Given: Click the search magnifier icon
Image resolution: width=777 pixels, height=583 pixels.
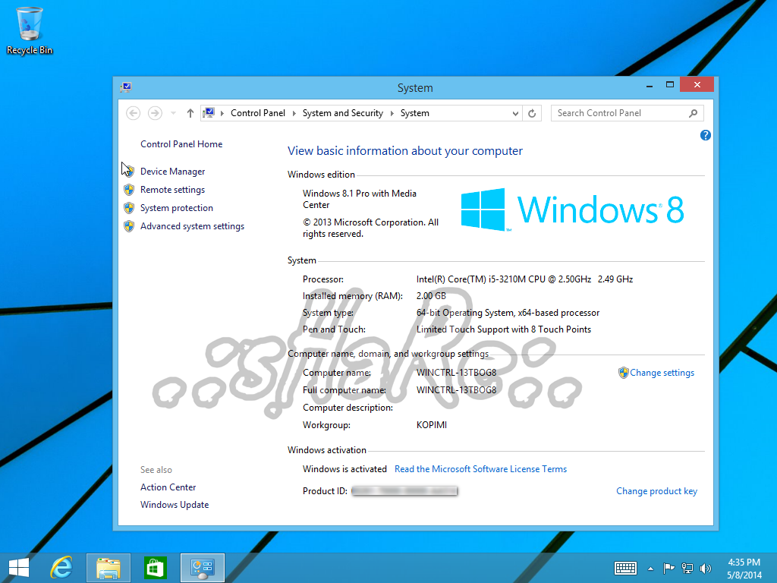Looking at the screenshot, I should coord(694,113).
